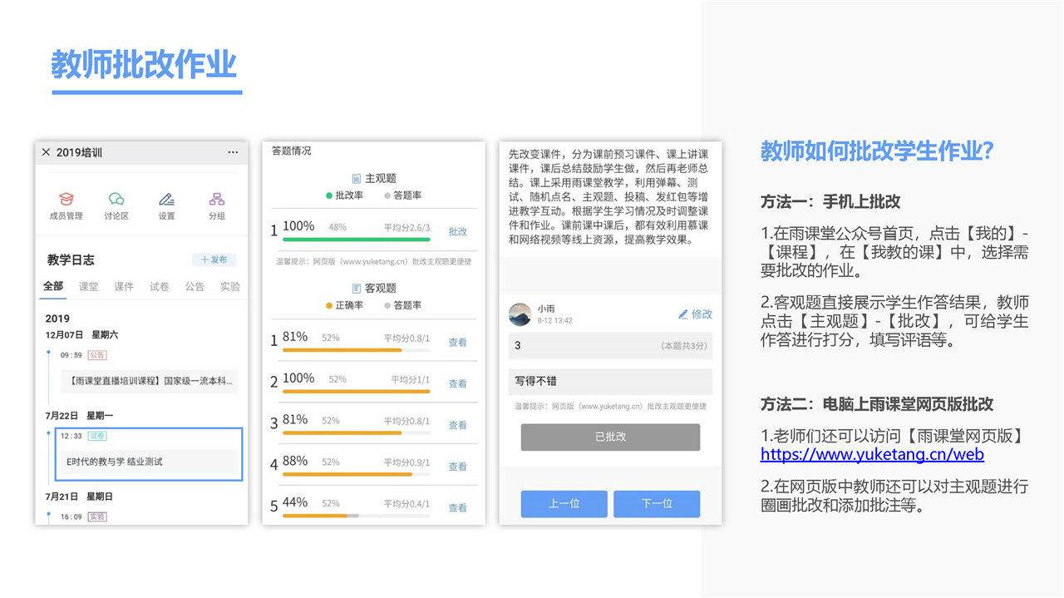Click the 实验 tag at 16:09
Viewport: 1064px width, 598px height.
pos(96,516)
